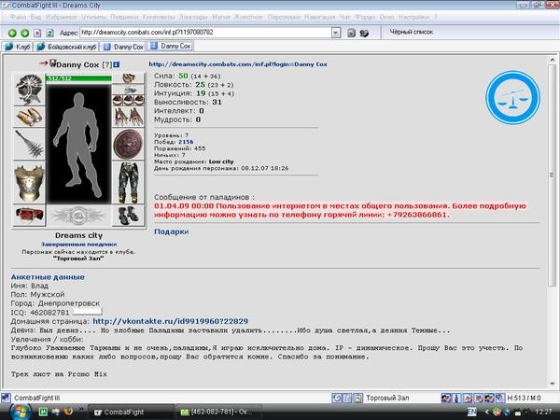Switch to the [462-082-781] ICQ taskbar window
Viewport: 560px width, 420px height.
pyautogui.click(x=217, y=413)
